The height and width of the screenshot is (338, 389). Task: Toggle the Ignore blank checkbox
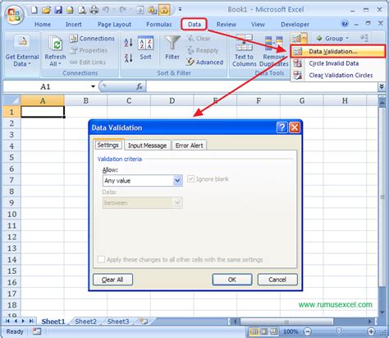[190, 179]
